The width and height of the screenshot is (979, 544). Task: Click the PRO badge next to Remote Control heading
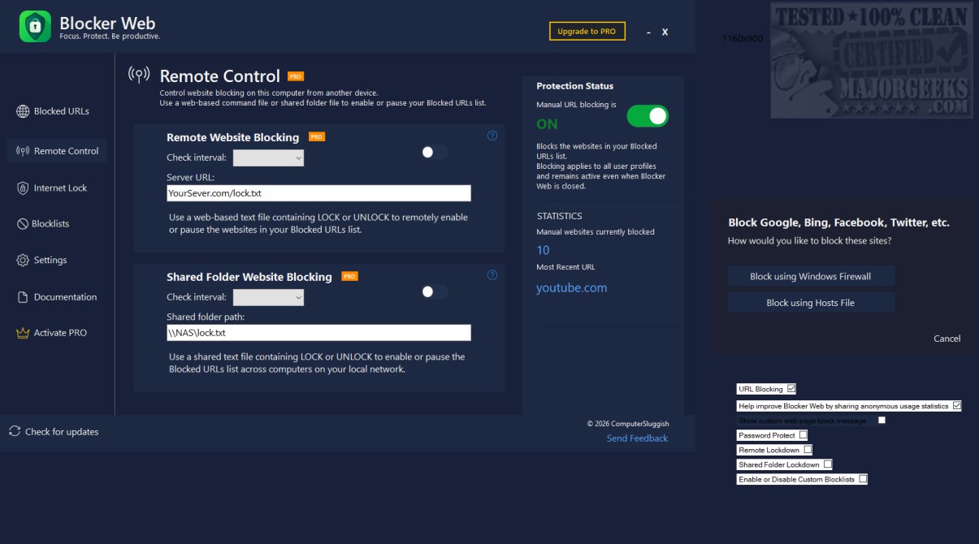296,76
